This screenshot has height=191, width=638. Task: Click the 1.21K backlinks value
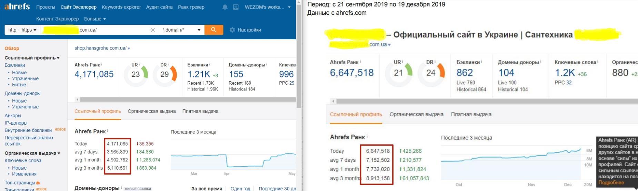(x=199, y=74)
